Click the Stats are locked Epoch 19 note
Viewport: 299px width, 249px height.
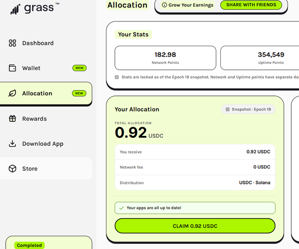(210, 77)
